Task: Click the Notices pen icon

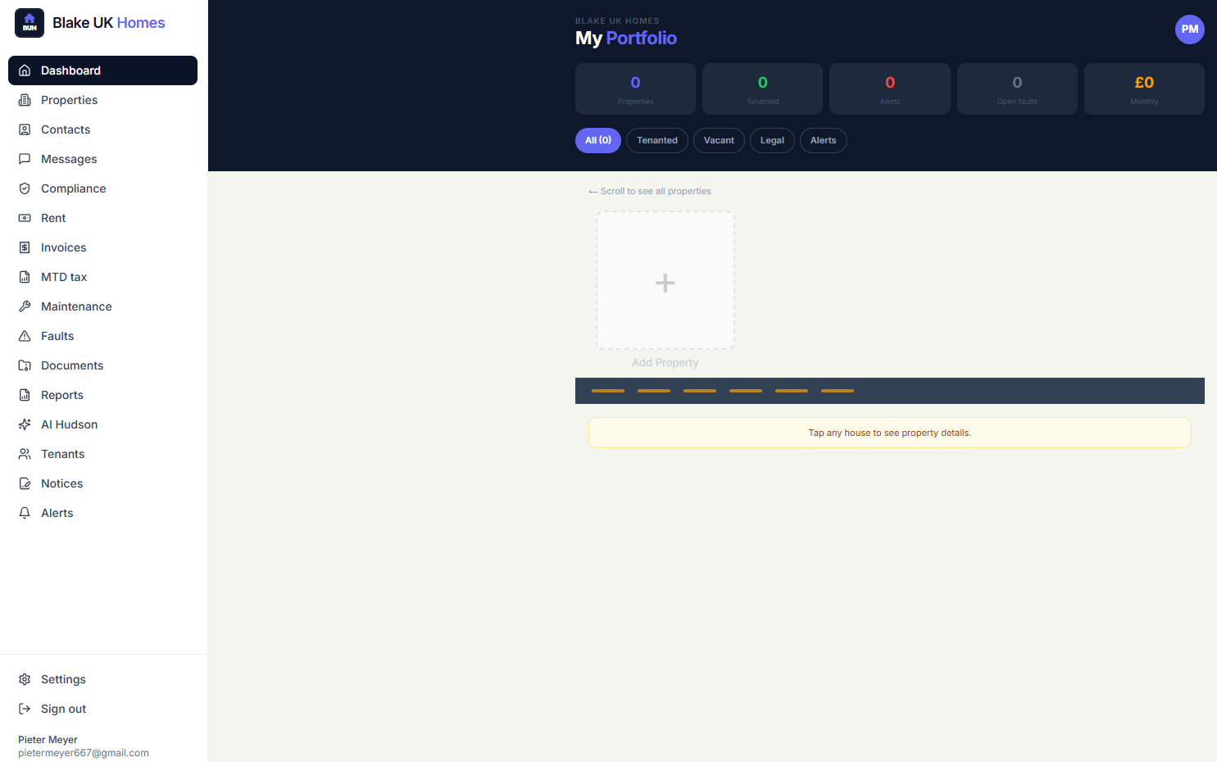Action: click(25, 483)
